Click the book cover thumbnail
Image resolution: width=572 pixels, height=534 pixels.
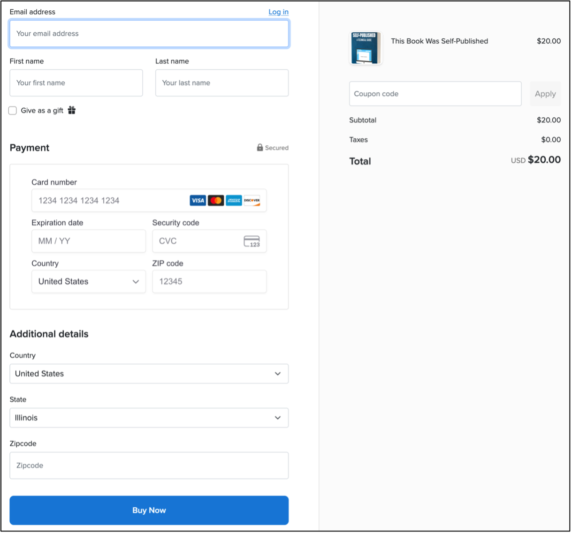pyautogui.click(x=366, y=48)
